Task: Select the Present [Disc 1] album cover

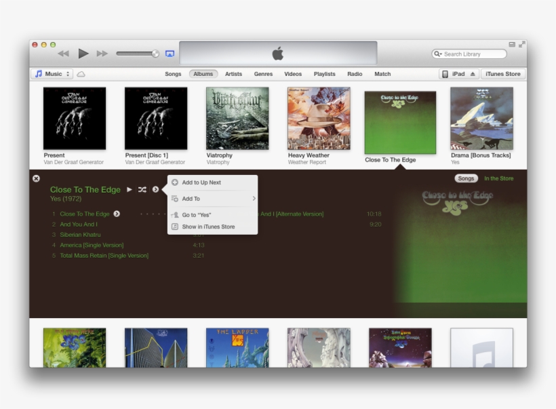Action: tap(156, 118)
